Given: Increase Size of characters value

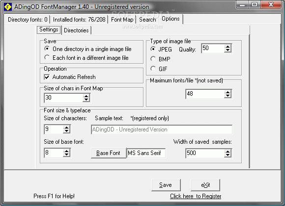Looking at the screenshot, I should coord(67,128).
